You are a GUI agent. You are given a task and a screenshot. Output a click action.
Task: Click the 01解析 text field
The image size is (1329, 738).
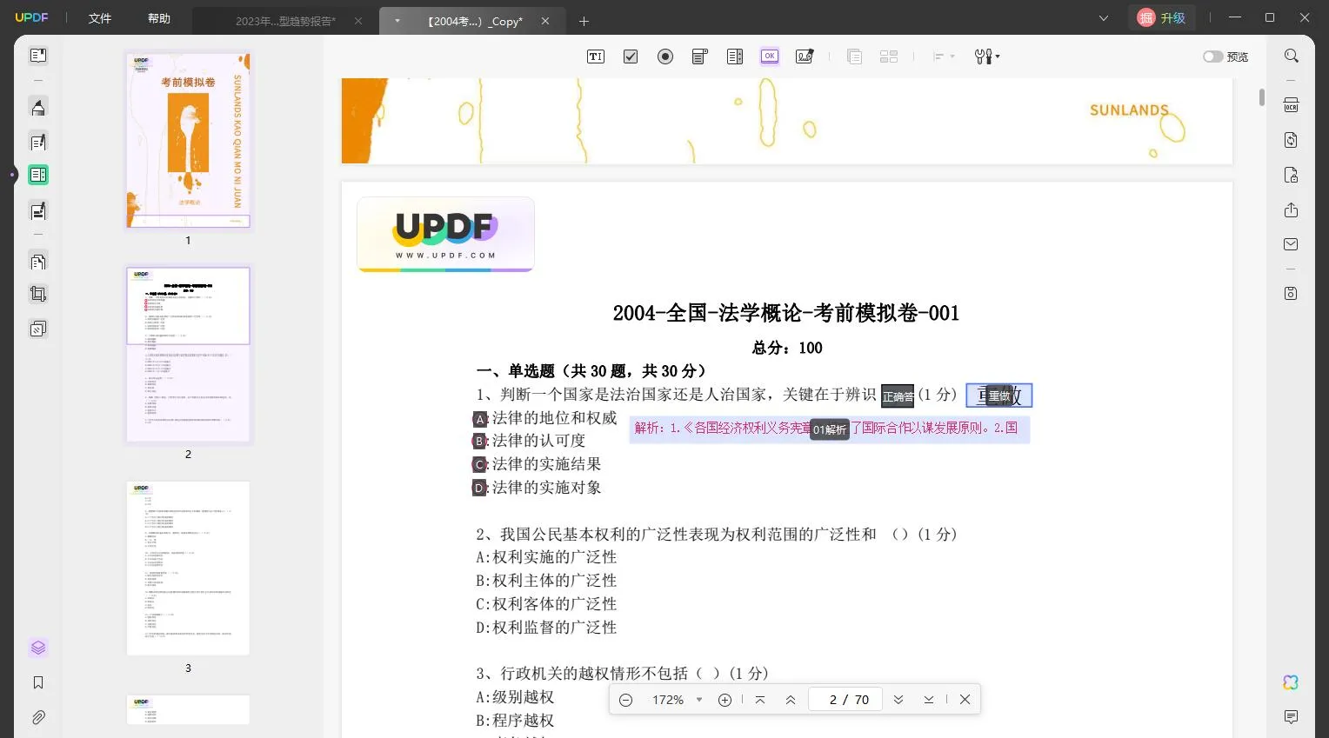click(830, 429)
